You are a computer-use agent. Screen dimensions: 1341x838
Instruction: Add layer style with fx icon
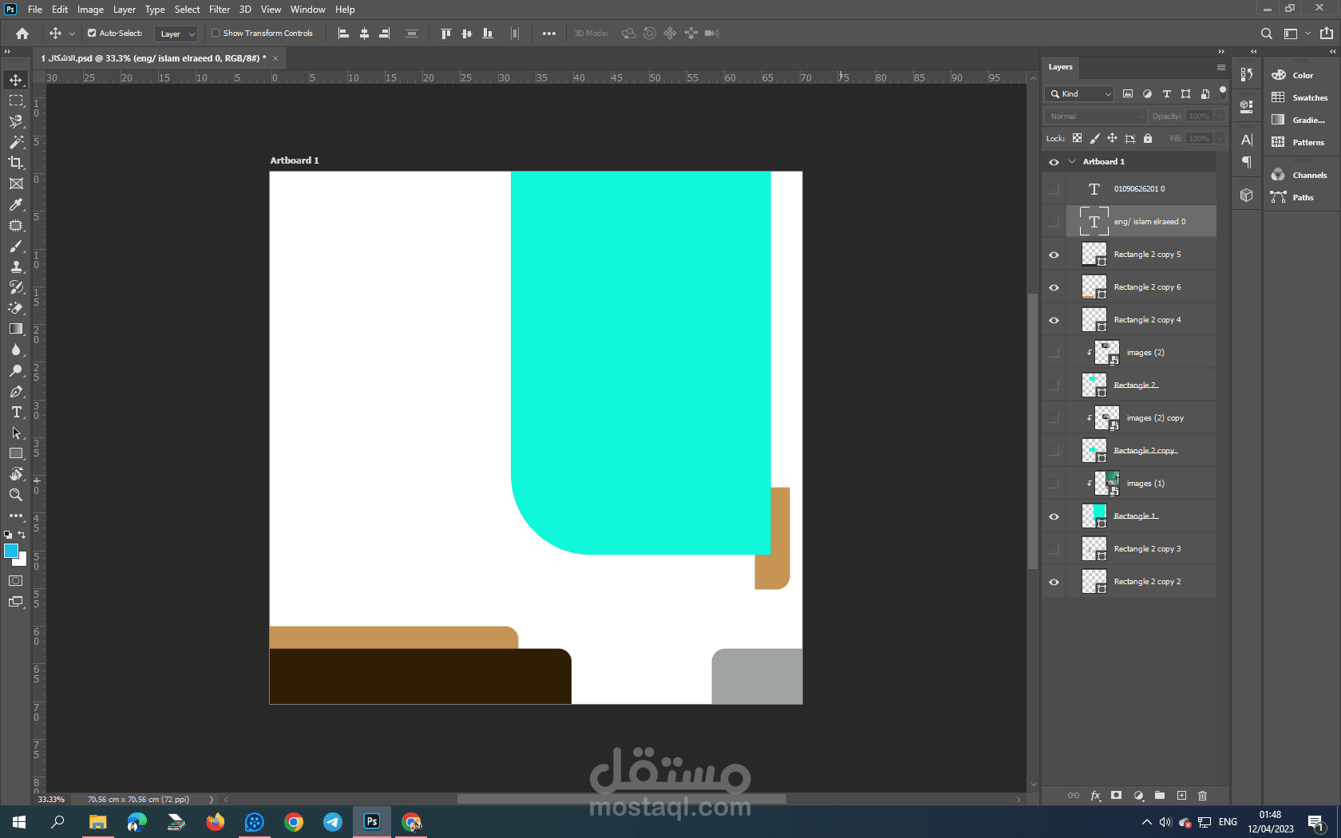[x=1095, y=796]
